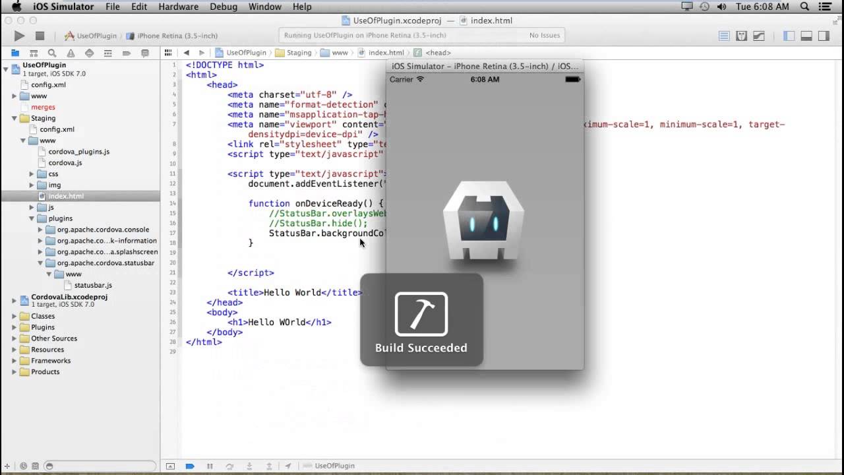Select cordova_plugins.js file
Screen dimensions: 844x475
click(x=78, y=152)
